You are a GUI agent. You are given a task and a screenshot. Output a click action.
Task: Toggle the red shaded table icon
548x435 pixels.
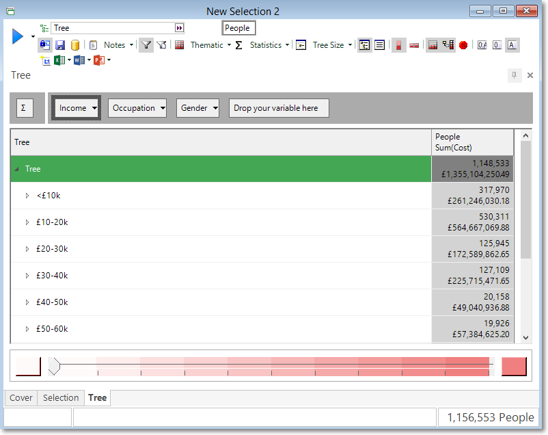433,45
